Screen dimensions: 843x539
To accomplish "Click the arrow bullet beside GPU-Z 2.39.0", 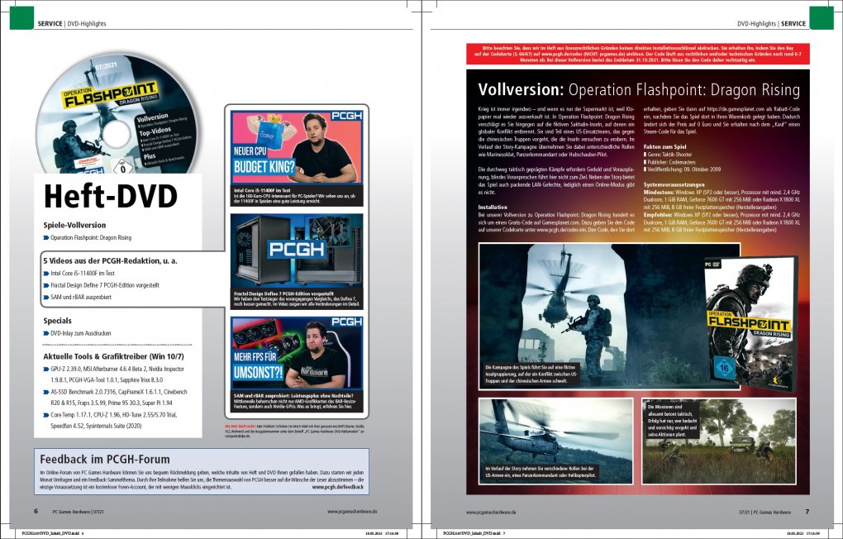I will click(45, 370).
